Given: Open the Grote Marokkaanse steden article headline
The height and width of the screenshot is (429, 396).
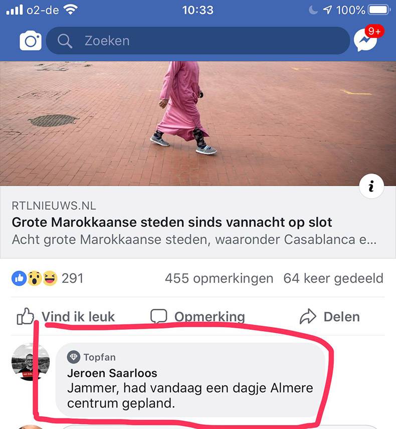Looking at the screenshot, I should (172, 222).
